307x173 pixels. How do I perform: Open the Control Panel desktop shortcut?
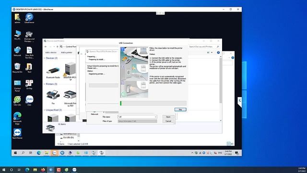[17, 86]
